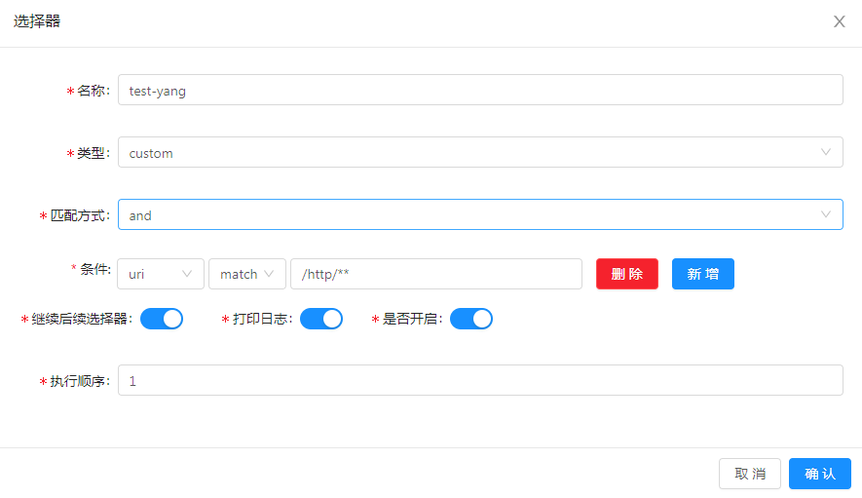This screenshot has height=498, width=862.
Task: Open the match operator dropdown
Action: [x=247, y=274]
